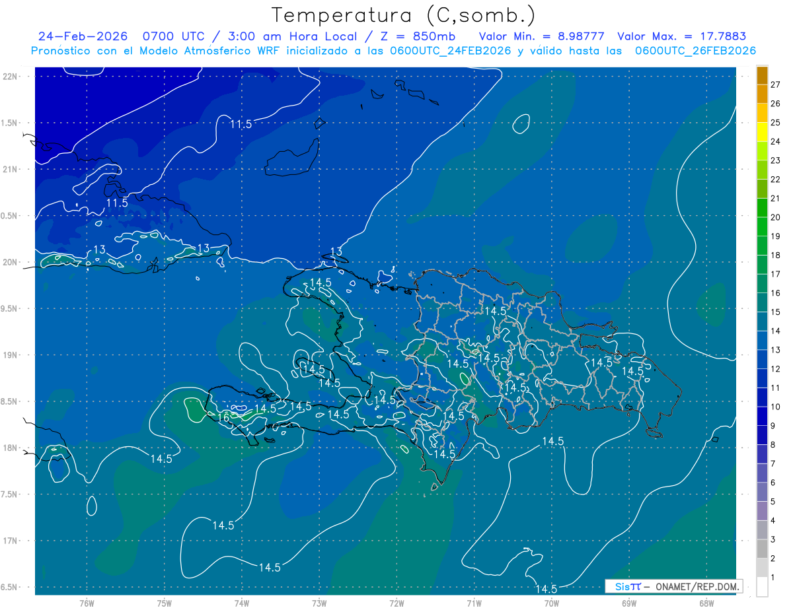Click the '72W' longitude label
This screenshot has width=793, height=612.
tap(397, 603)
